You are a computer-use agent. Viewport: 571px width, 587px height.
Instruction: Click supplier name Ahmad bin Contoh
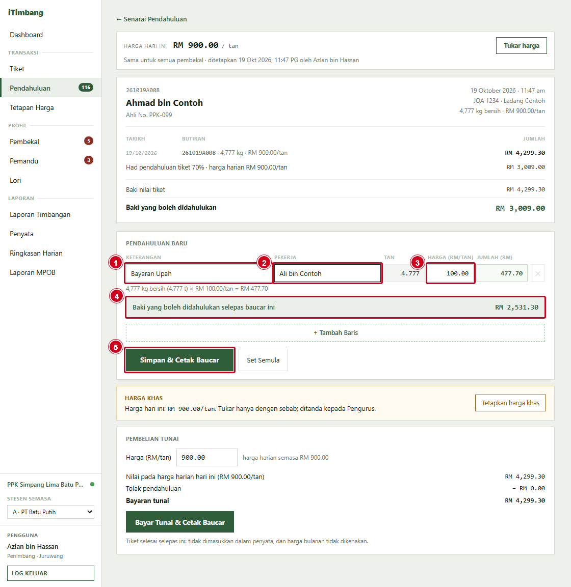(164, 103)
